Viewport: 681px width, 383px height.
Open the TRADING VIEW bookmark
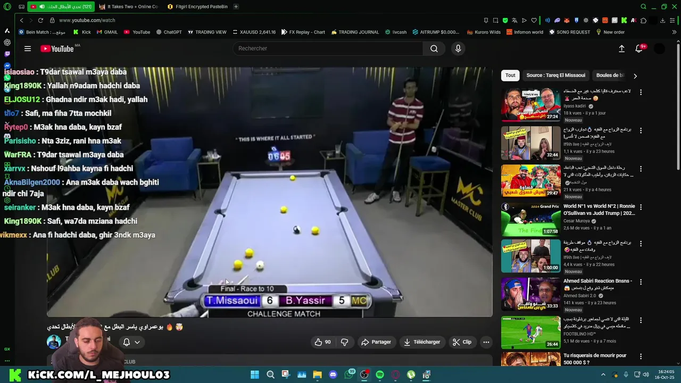pos(207,32)
